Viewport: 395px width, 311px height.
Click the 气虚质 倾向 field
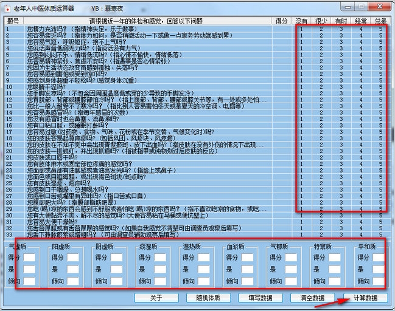pos(29,281)
